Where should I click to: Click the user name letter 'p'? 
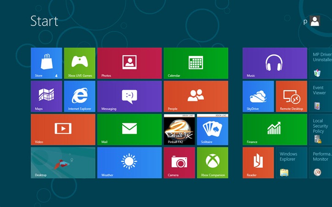point(305,22)
